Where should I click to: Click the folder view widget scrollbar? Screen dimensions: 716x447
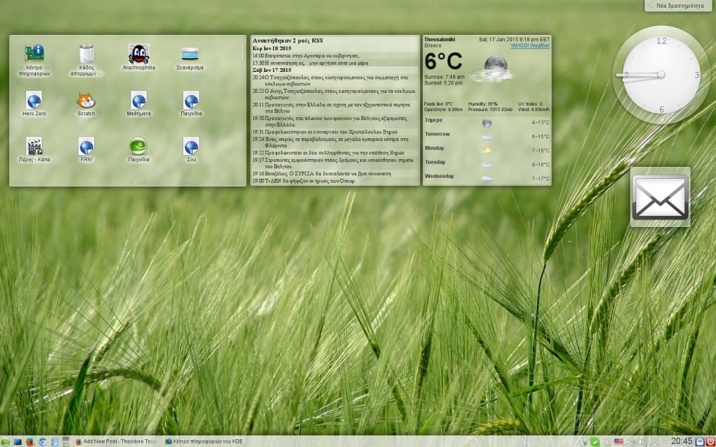coord(243,52)
